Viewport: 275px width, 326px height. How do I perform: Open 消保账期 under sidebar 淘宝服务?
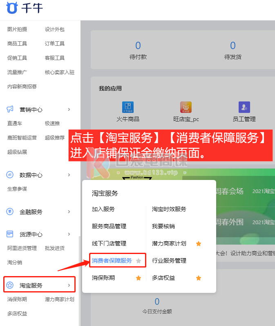[x=17, y=299]
